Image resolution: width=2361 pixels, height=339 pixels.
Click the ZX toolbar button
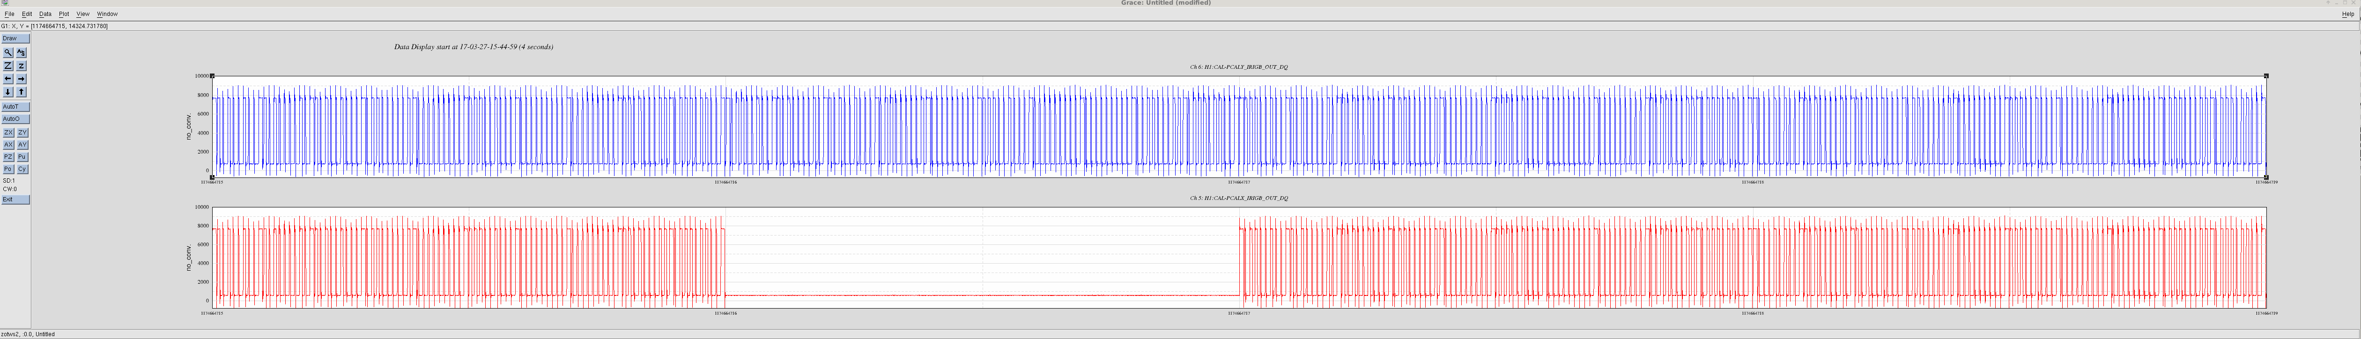(x=8, y=133)
